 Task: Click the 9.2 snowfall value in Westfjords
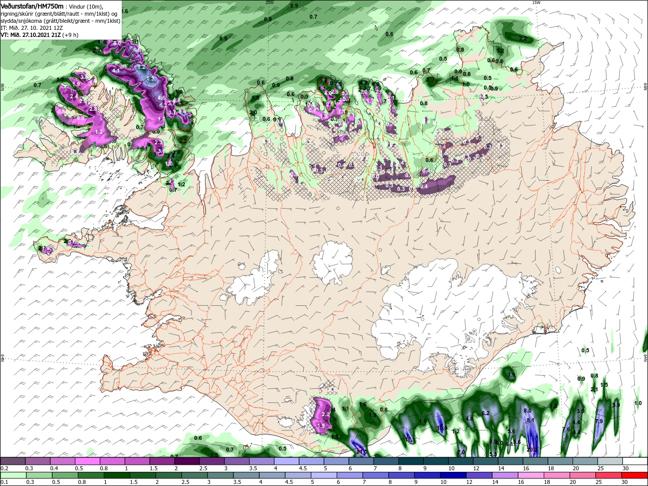click(x=141, y=67)
